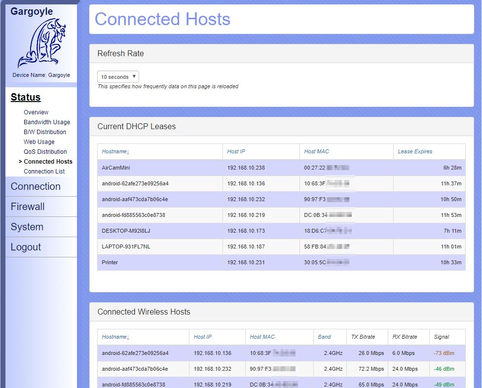The width and height of the screenshot is (482, 388).
Task: Open B/W Distribution page
Action: 45,132
